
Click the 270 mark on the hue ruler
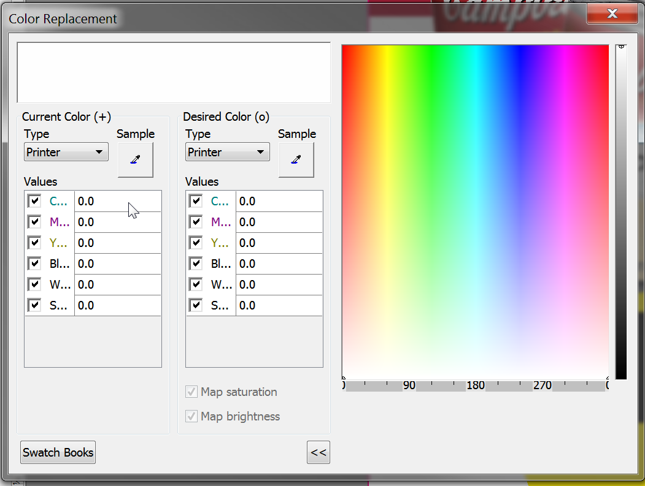click(542, 385)
